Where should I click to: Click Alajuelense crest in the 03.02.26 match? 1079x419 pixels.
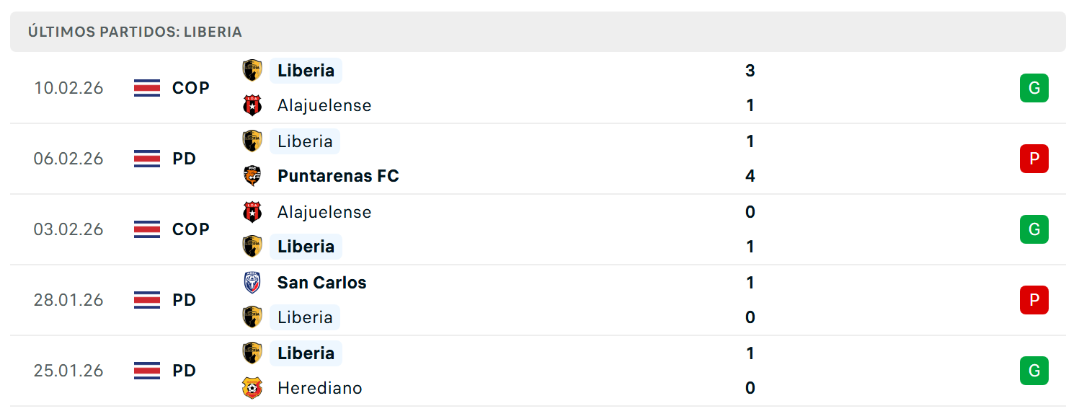coord(252,212)
